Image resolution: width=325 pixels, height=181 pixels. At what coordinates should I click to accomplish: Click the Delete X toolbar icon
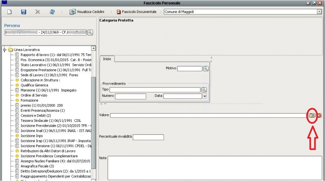pyautogui.click(x=38, y=12)
